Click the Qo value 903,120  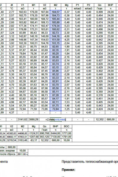tap(45, 137)
